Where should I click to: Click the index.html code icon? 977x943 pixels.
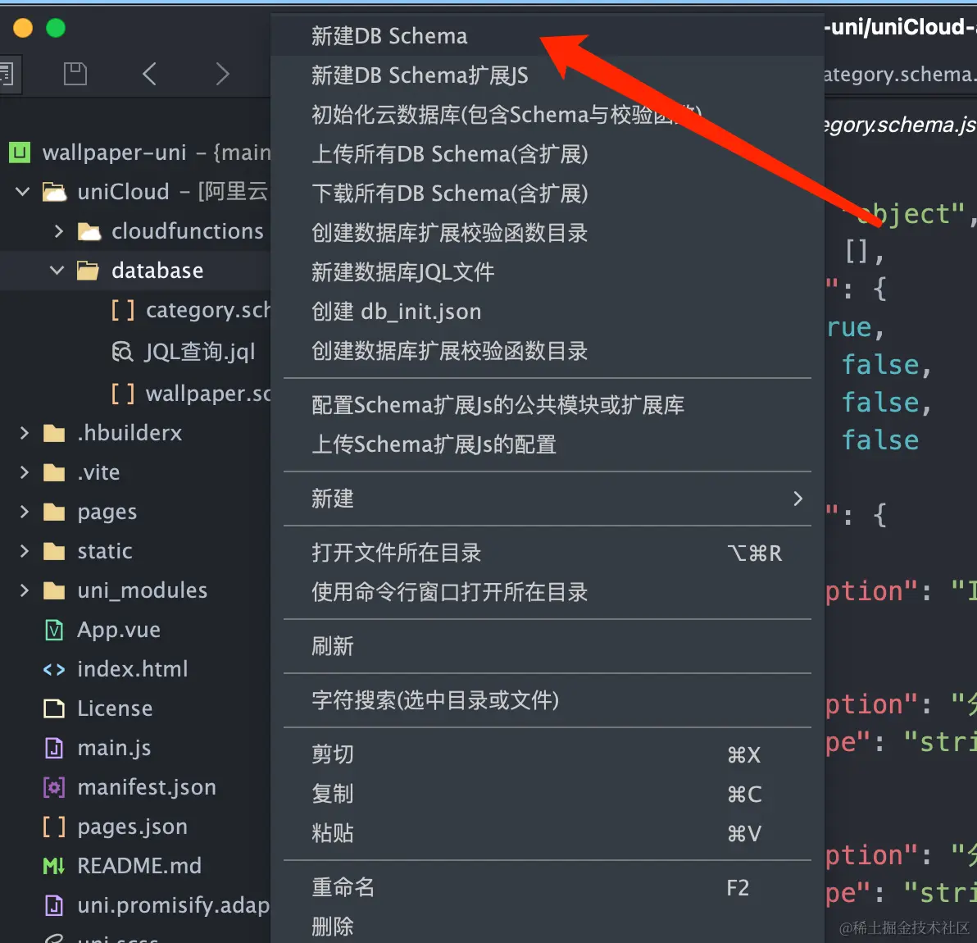point(54,669)
